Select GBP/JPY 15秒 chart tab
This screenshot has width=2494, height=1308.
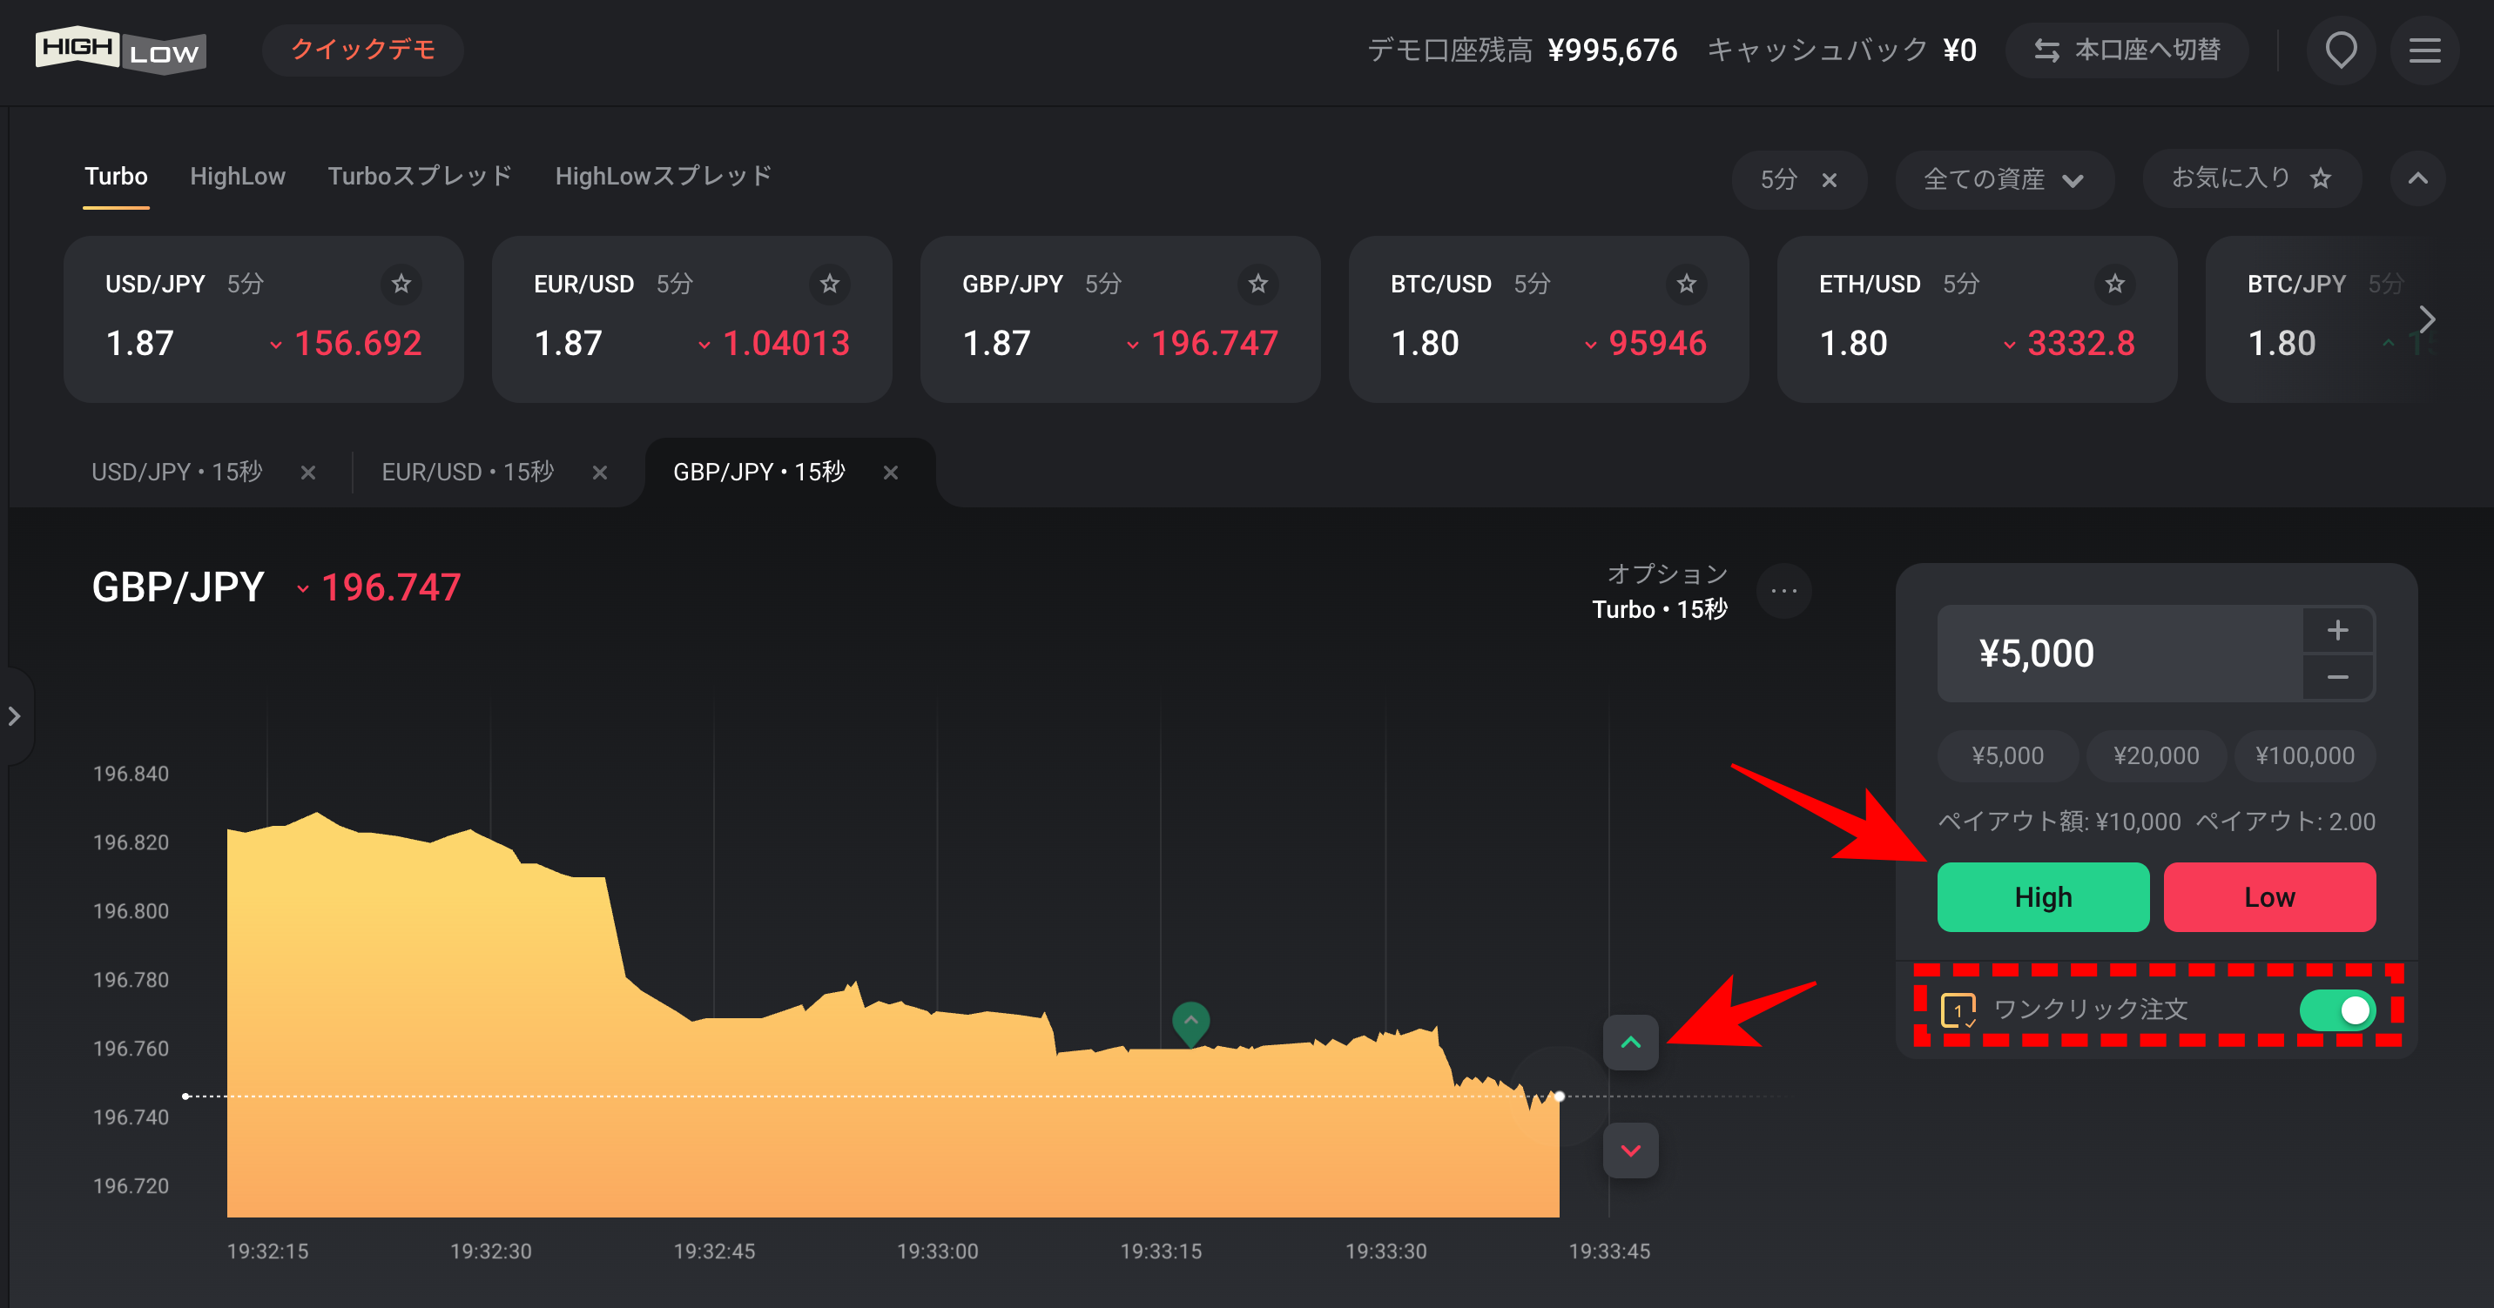[759, 473]
